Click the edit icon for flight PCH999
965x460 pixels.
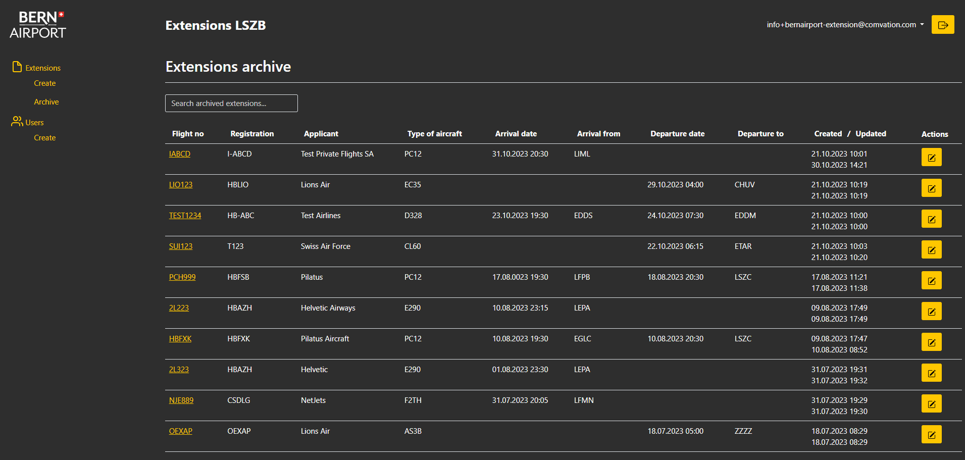pos(932,280)
